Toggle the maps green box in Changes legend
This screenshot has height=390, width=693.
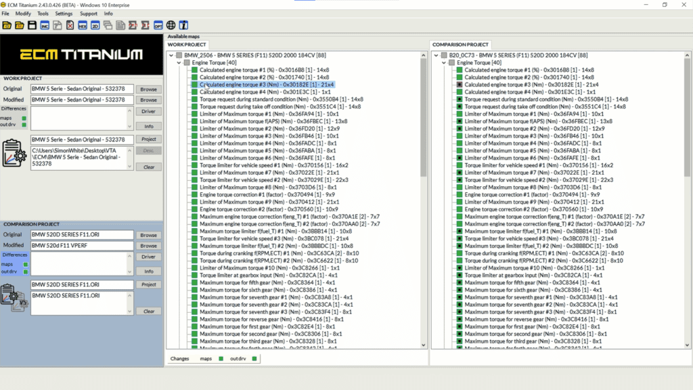pyautogui.click(x=221, y=359)
